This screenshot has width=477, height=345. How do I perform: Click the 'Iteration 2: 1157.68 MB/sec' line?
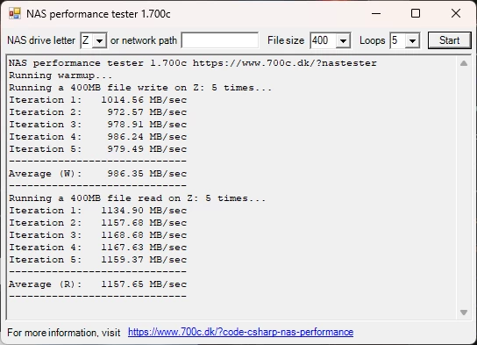tap(97, 223)
